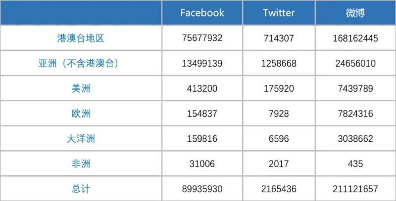Click the cell containing 1258668

(x=279, y=63)
